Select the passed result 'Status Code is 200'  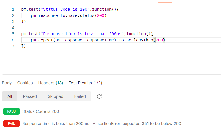[40, 111]
